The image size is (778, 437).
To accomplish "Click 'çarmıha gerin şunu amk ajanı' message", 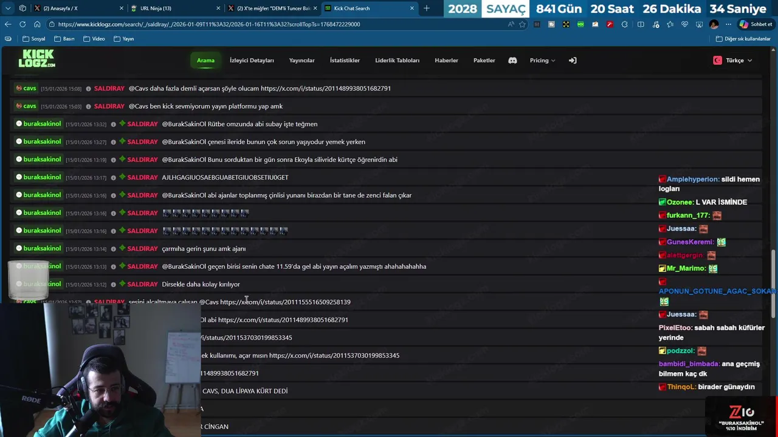I will 204,249.
